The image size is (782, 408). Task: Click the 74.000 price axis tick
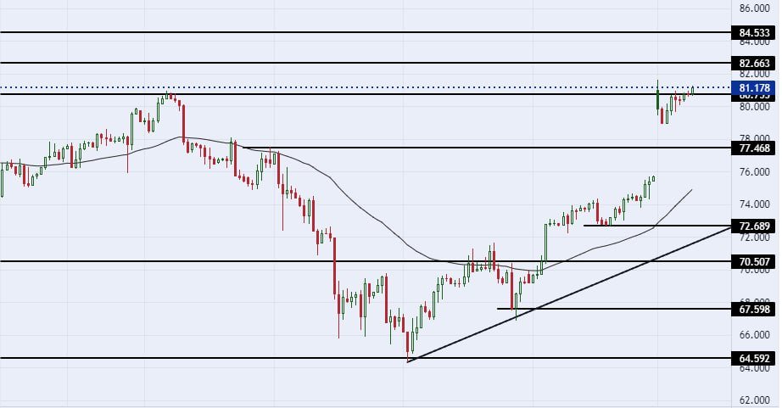[x=754, y=204]
